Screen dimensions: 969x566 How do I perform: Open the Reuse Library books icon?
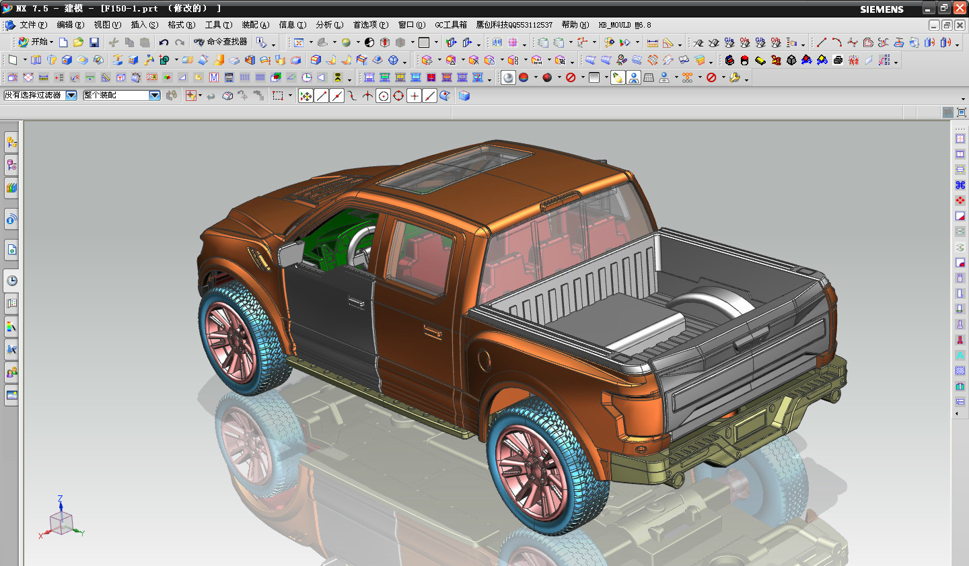[11, 188]
